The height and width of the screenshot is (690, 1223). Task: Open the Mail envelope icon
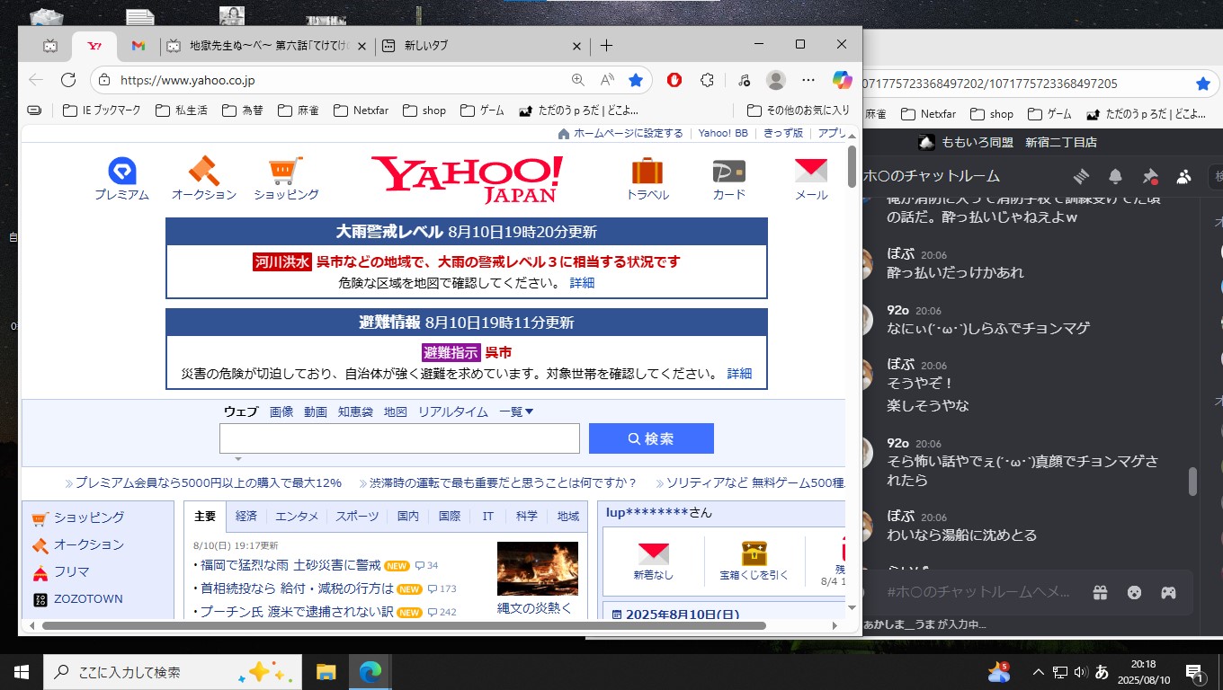click(811, 171)
